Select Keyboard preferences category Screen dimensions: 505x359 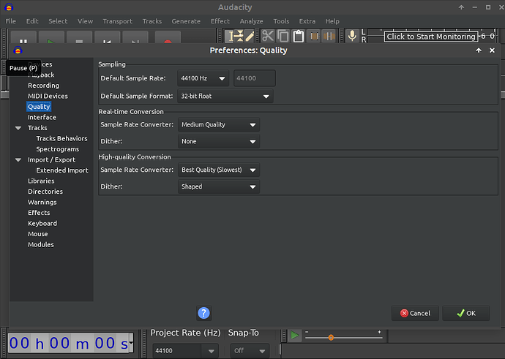click(x=42, y=224)
